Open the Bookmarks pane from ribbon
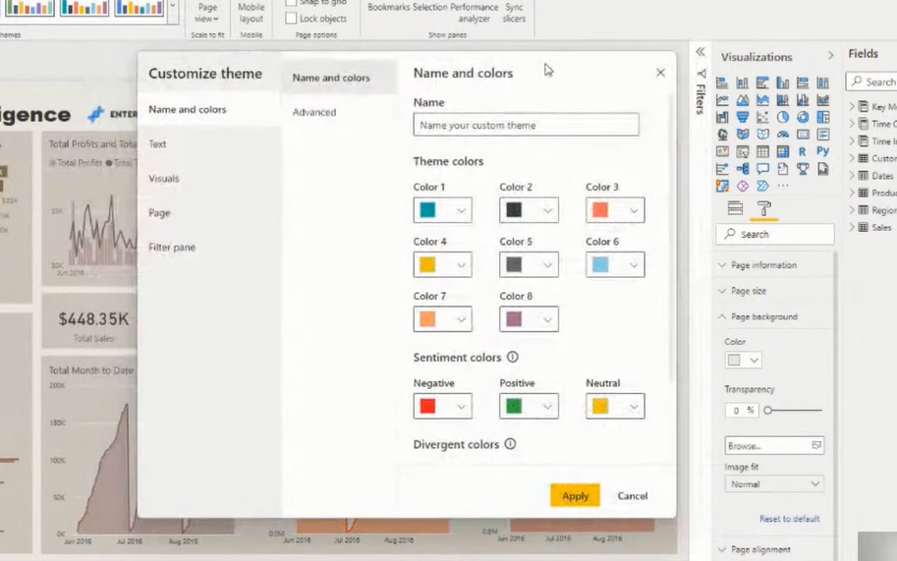The height and width of the screenshot is (561, 897). coord(388,8)
